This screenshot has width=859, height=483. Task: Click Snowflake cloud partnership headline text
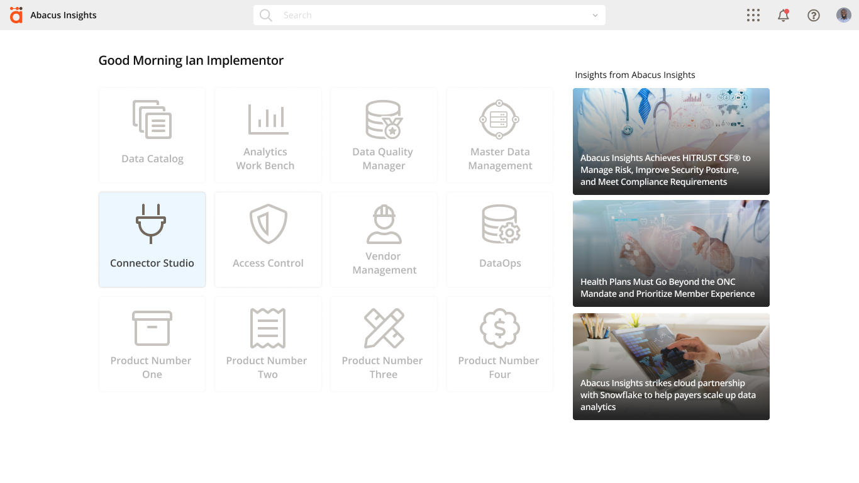(x=668, y=395)
